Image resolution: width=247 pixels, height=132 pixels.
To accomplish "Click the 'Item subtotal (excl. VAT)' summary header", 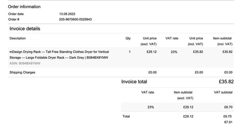I will coord(183,95).
